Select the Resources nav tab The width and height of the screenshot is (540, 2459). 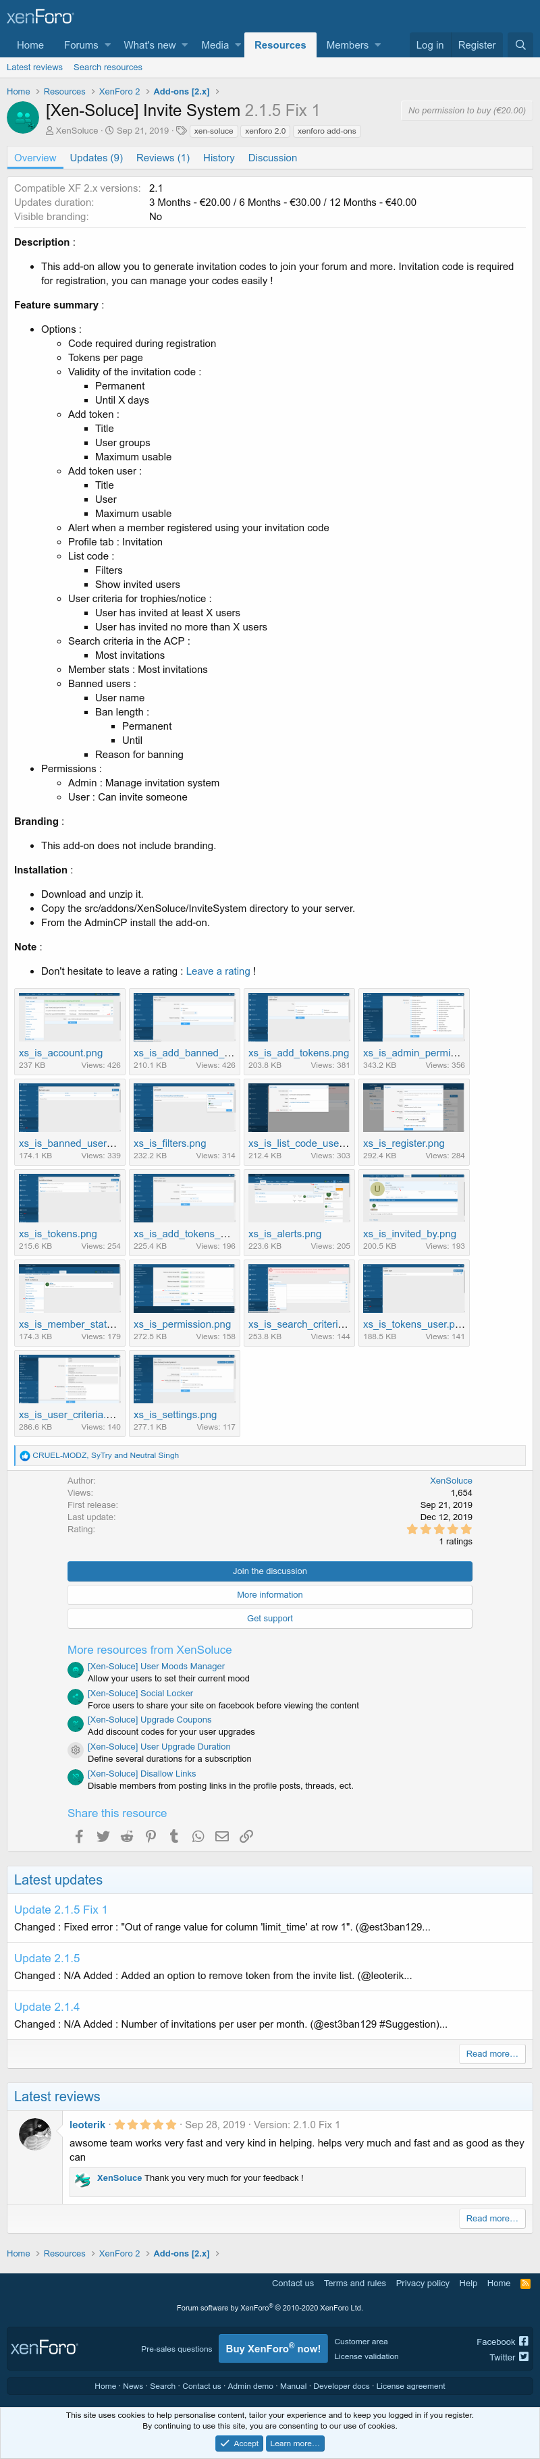[281, 45]
